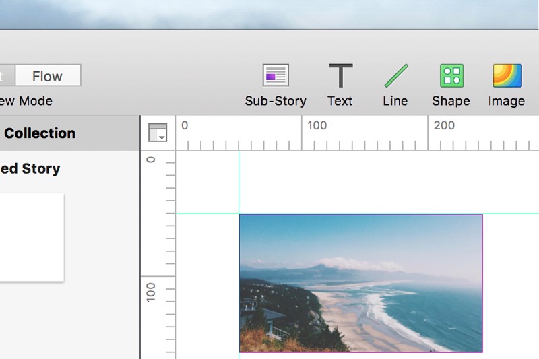Click the 100 mark on vertical ruler
Viewport: 539px width, 359px height.
(x=151, y=291)
